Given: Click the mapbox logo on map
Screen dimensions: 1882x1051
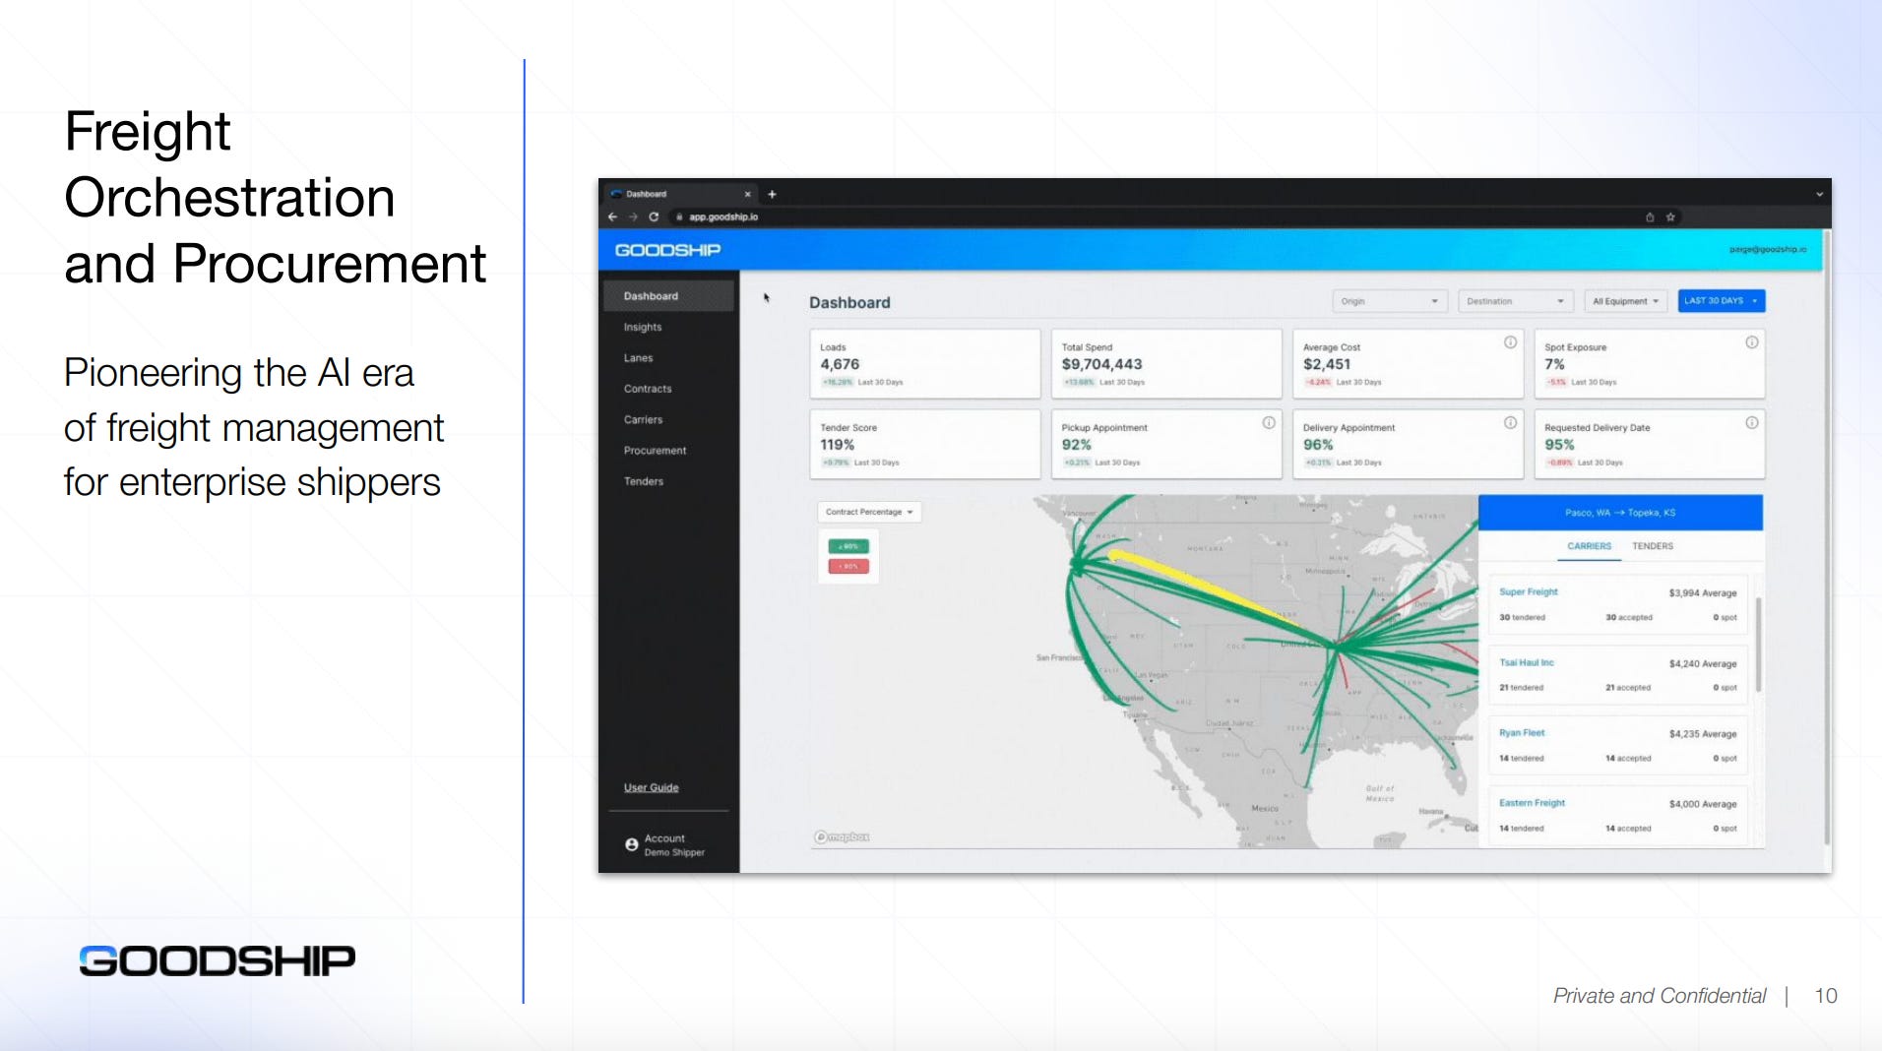Looking at the screenshot, I should 842,837.
